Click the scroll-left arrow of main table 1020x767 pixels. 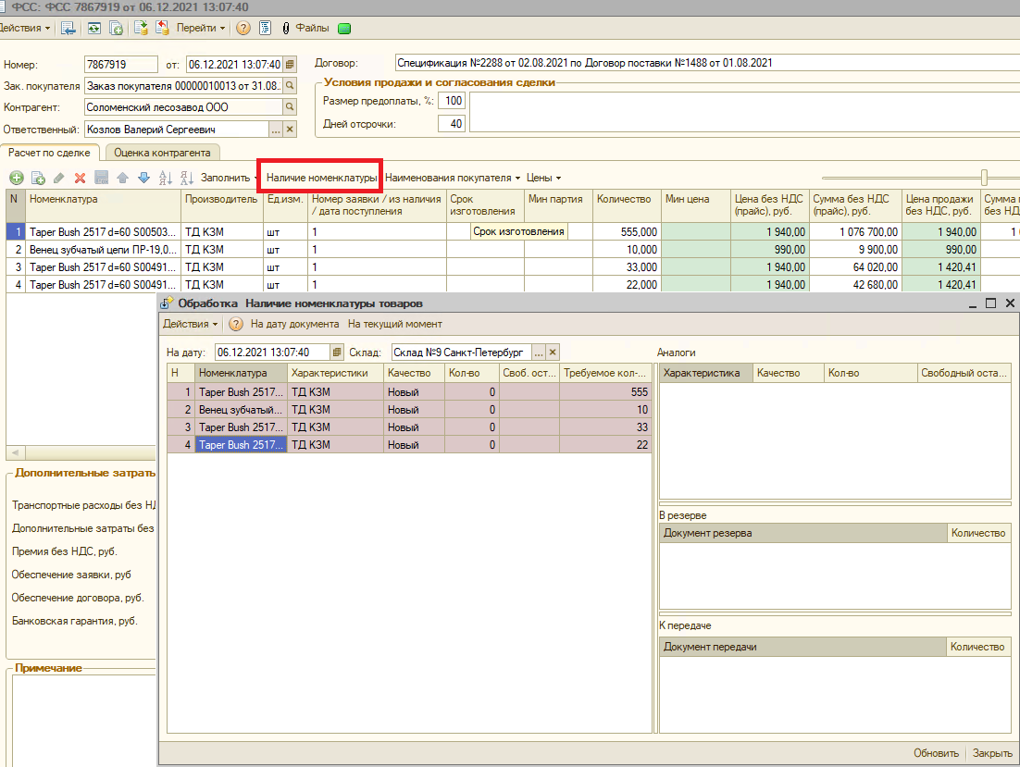click(15, 452)
